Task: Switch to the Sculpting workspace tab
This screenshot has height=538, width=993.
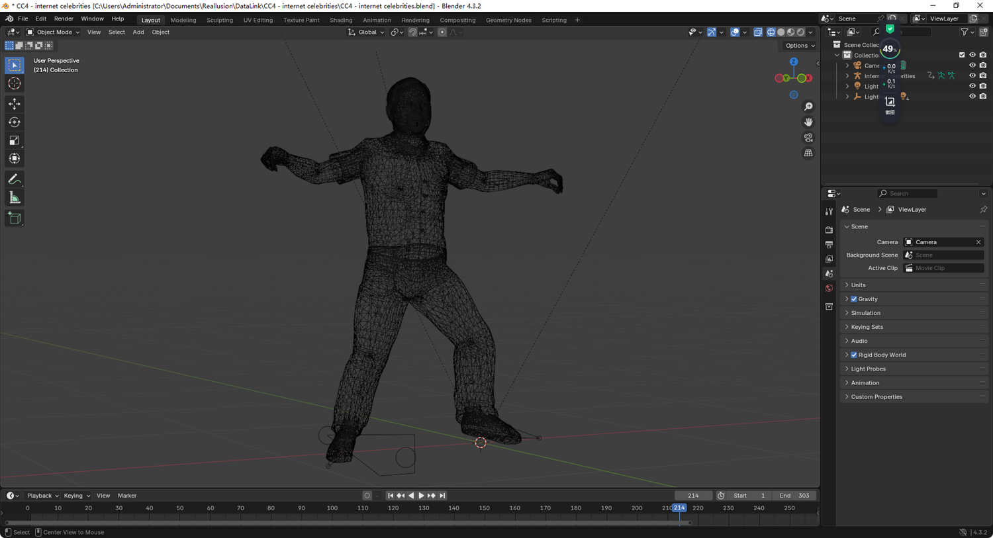Action: pyautogui.click(x=219, y=20)
